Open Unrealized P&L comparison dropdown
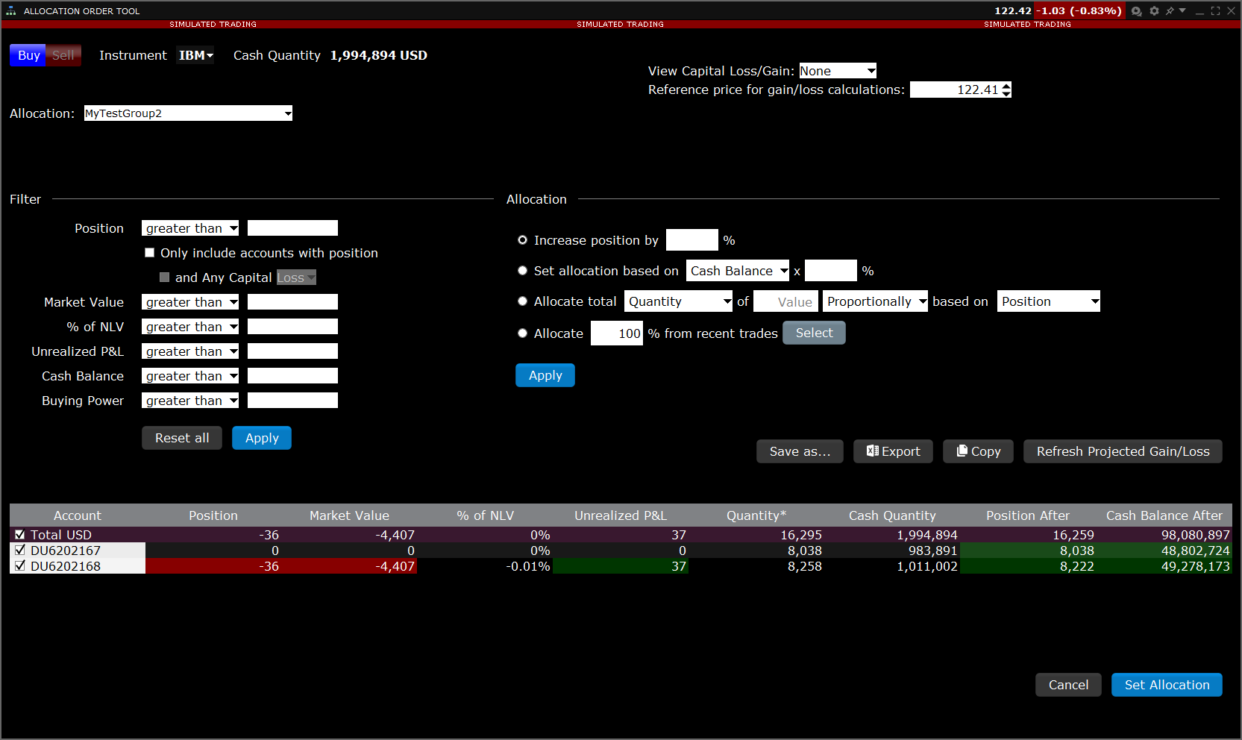This screenshot has width=1242, height=740. [x=190, y=351]
